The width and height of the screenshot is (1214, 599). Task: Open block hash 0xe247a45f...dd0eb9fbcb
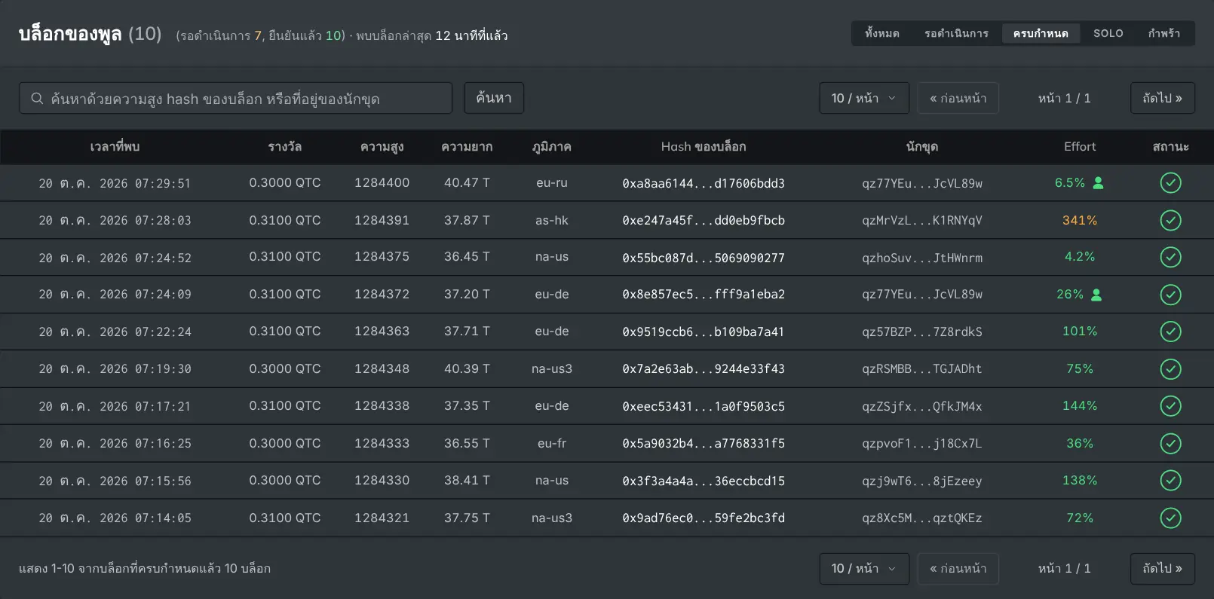click(x=704, y=221)
